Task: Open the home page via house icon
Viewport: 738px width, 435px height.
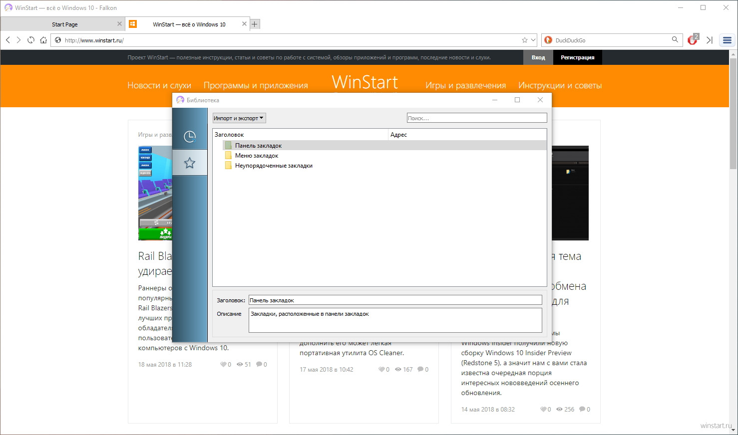Action: 43,40
